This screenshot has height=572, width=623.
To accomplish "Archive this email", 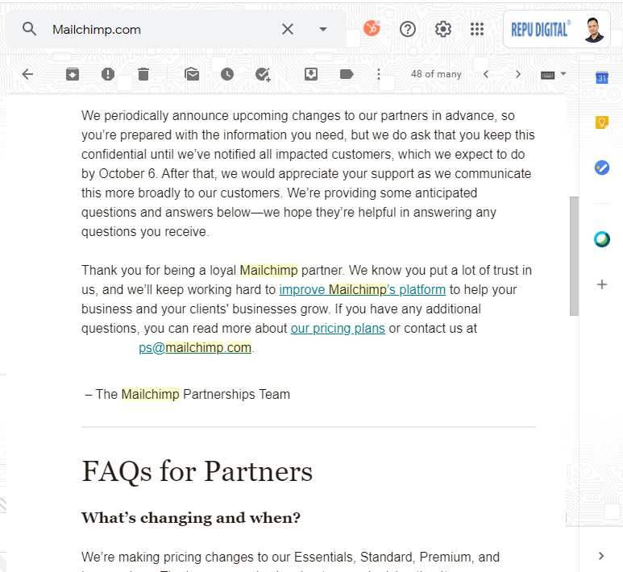I will click(73, 74).
